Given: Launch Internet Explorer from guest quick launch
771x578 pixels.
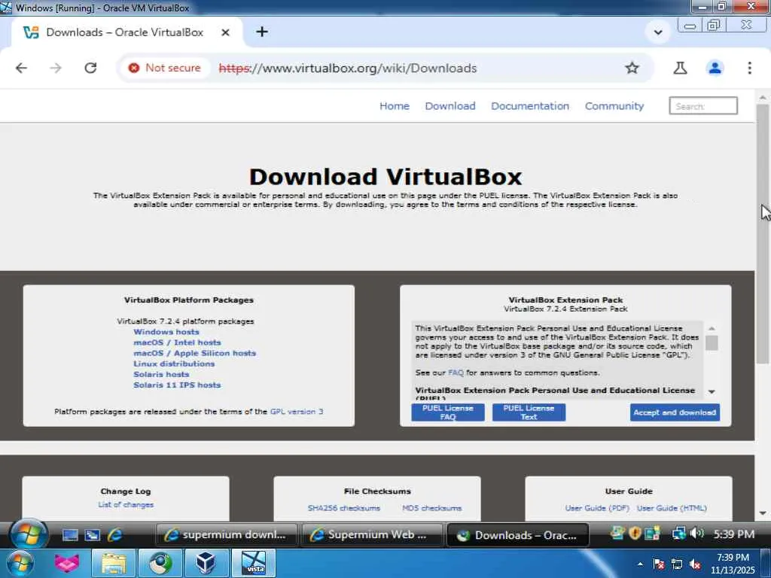Looking at the screenshot, I should tap(115, 535).
